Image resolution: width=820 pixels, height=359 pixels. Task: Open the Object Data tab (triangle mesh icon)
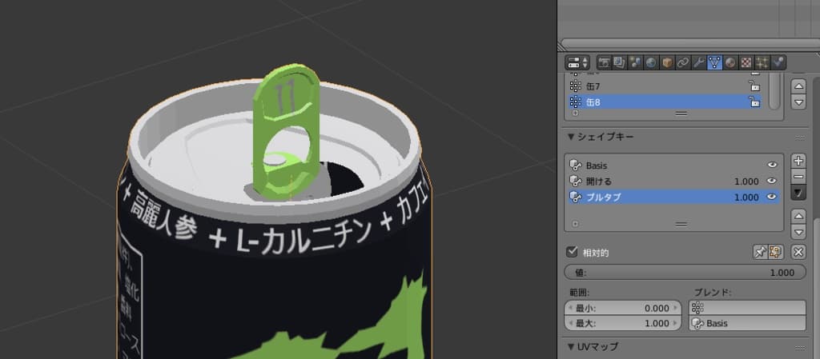pos(714,62)
